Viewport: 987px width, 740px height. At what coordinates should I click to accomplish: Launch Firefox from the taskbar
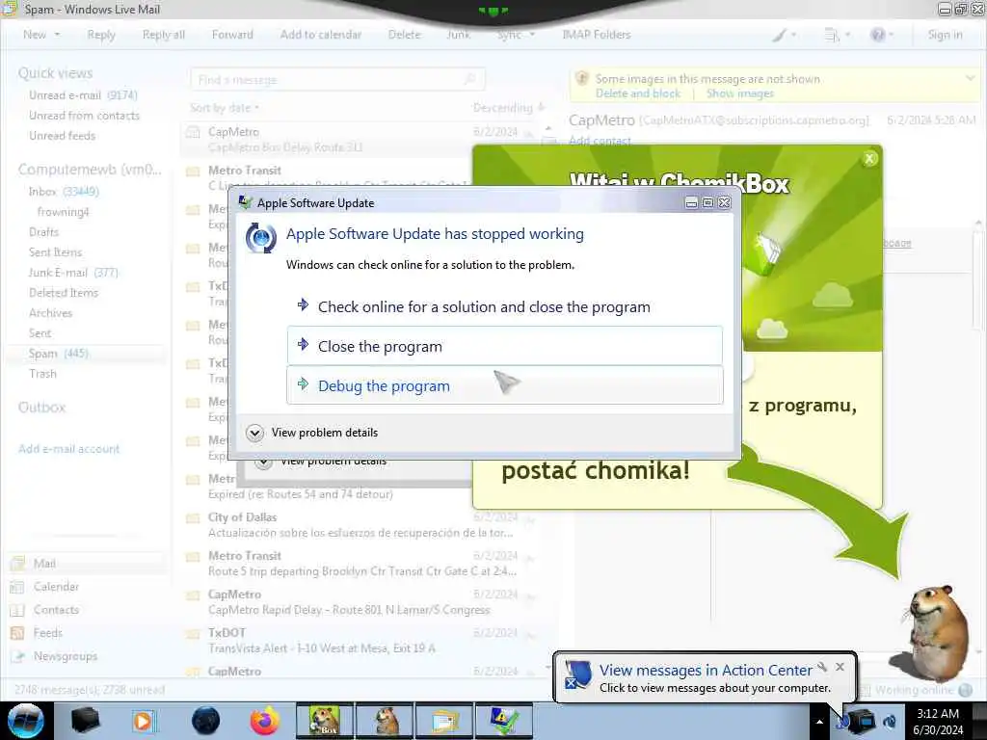coord(265,721)
